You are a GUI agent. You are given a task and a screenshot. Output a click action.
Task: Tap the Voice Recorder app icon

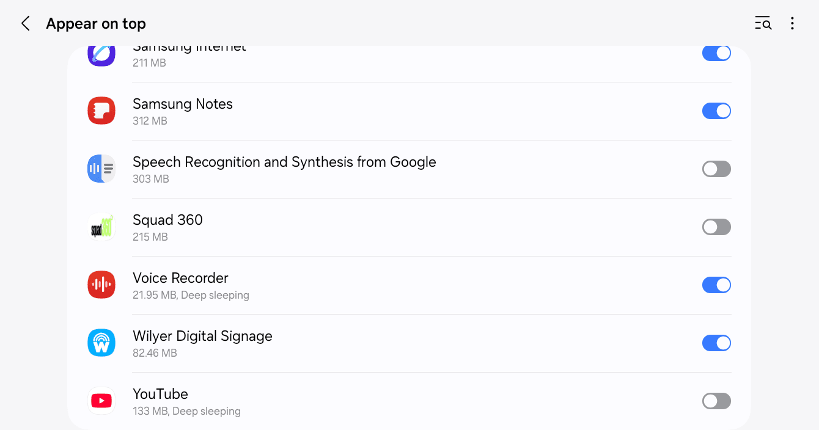pos(101,285)
